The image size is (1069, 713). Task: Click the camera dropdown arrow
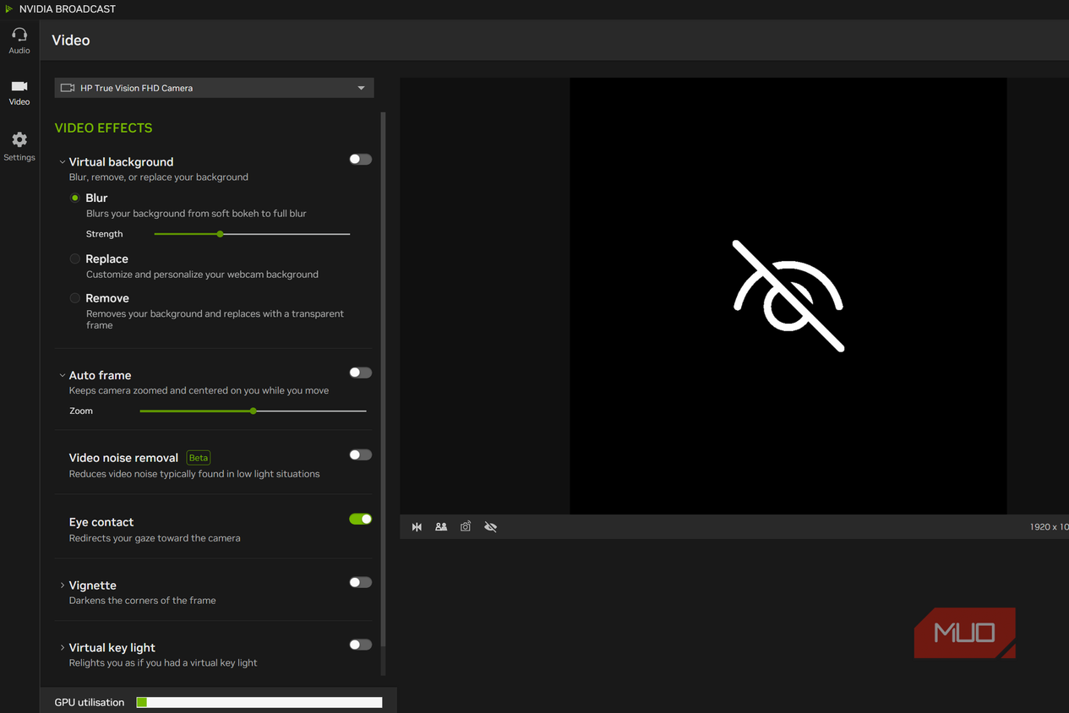click(x=361, y=88)
